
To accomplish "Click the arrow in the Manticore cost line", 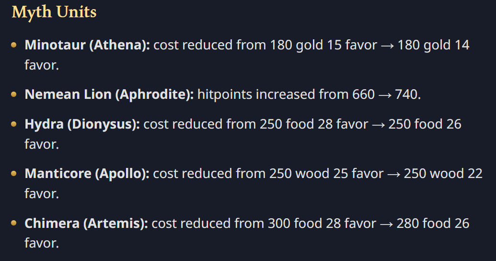I will point(394,174).
